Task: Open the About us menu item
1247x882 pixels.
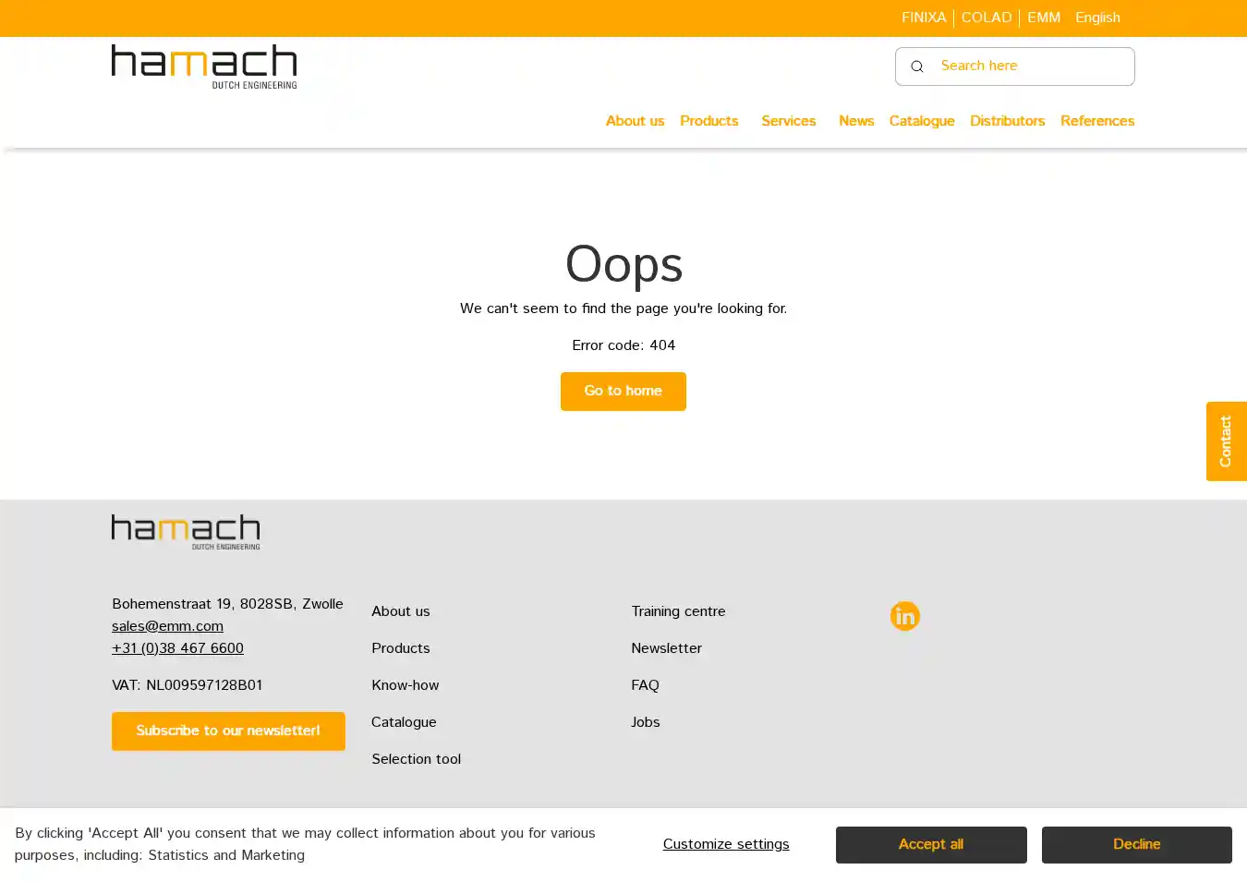Action: pos(635,121)
